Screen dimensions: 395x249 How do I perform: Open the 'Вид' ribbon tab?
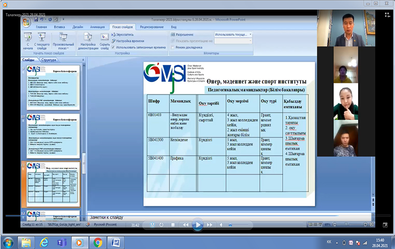pos(174,27)
